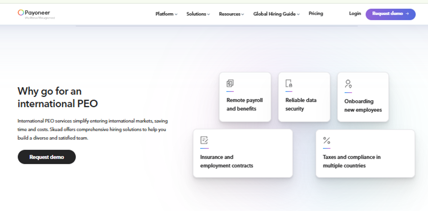Select the Remote payroll and benefits card
Screen dimensions: 428x211
(245, 97)
